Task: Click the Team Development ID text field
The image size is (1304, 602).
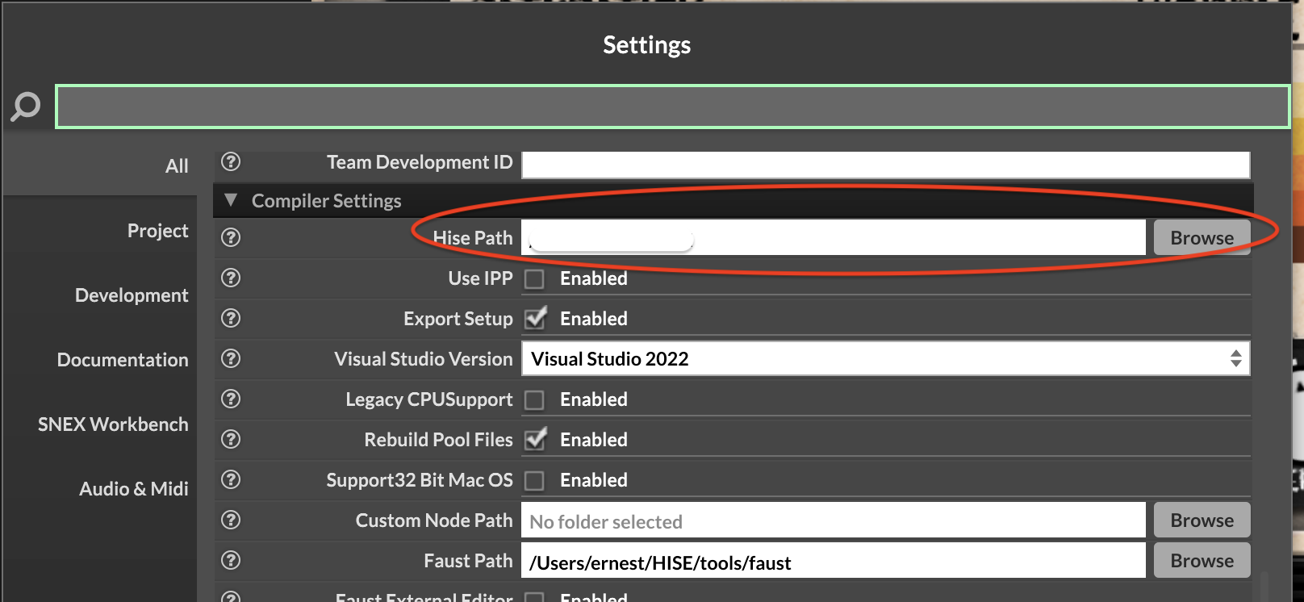Action: (x=886, y=165)
